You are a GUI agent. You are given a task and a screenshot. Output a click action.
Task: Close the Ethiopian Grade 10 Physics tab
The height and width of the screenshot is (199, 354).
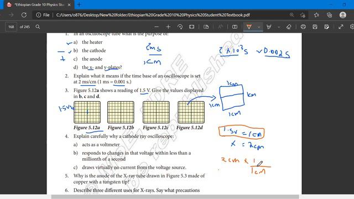pyautogui.click(x=69, y=4)
